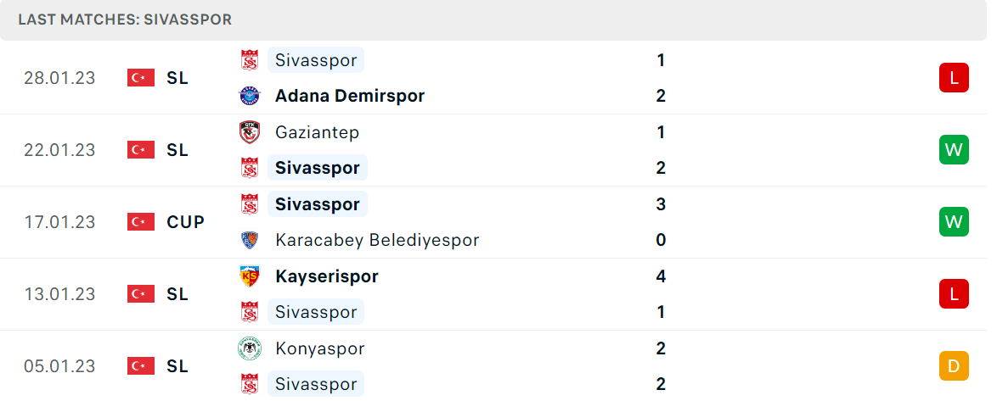Click the red L badge for 28.01.23
The height and width of the screenshot is (401, 997).
(x=954, y=78)
